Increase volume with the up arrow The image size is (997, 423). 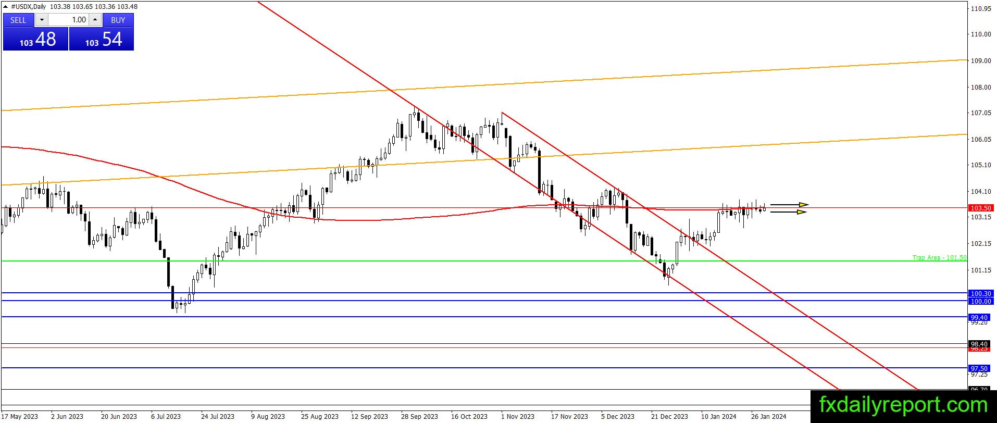(95, 20)
